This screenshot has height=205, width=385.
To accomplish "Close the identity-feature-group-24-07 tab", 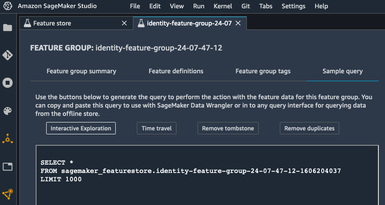I will pyautogui.click(x=238, y=23).
